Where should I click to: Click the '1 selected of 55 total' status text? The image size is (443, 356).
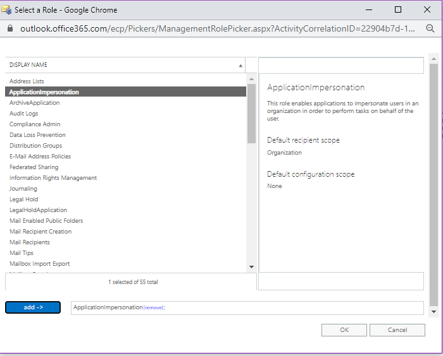tap(133, 282)
